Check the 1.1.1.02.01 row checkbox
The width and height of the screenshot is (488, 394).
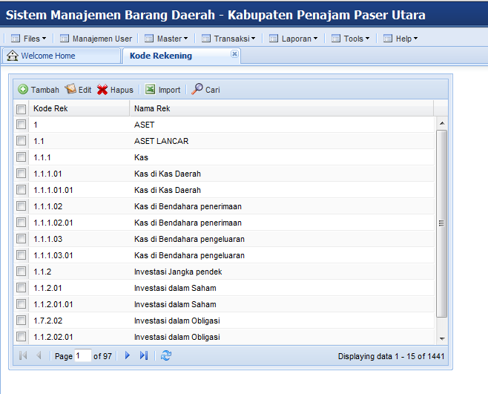pyautogui.click(x=22, y=222)
